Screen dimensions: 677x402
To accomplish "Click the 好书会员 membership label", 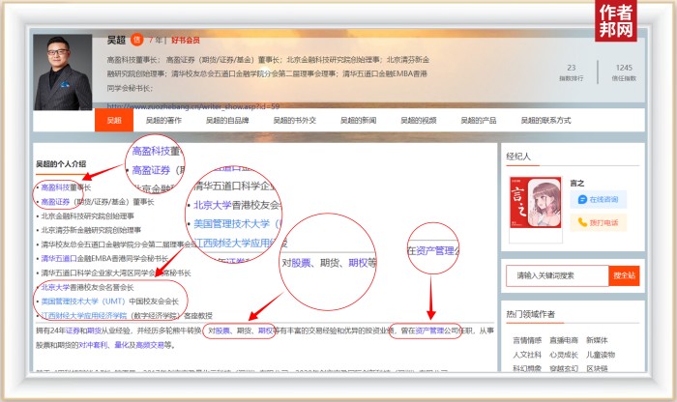I will tap(185, 41).
